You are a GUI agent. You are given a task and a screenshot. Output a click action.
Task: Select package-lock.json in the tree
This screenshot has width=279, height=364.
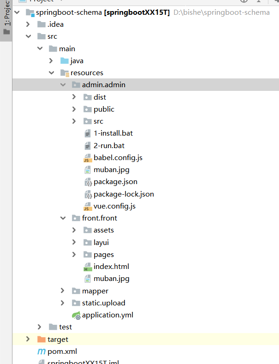point(124,194)
